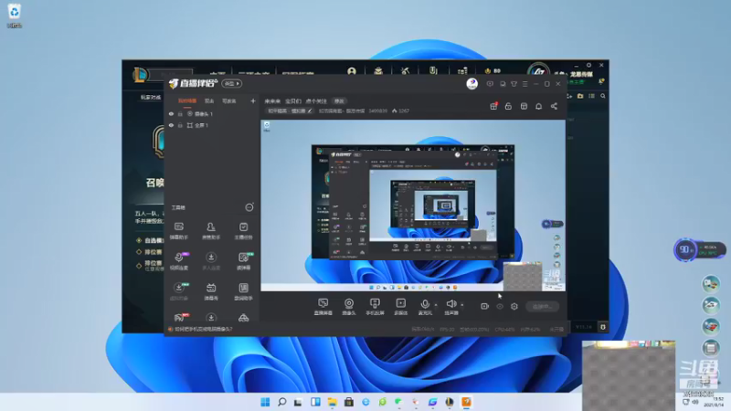Open the virtual avatar tool with the download arrow

[x=179, y=291]
